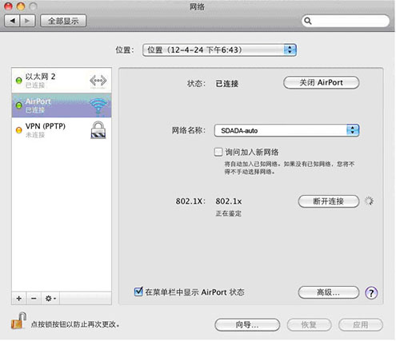The height and width of the screenshot is (341, 396).
Task: Add a new network service with plus
Action: 19,299
